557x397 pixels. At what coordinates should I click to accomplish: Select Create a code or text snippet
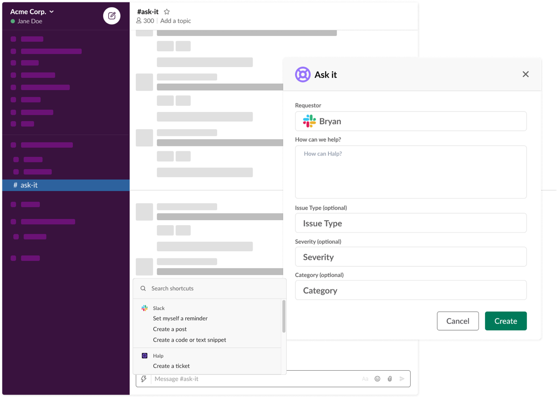click(189, 340)
